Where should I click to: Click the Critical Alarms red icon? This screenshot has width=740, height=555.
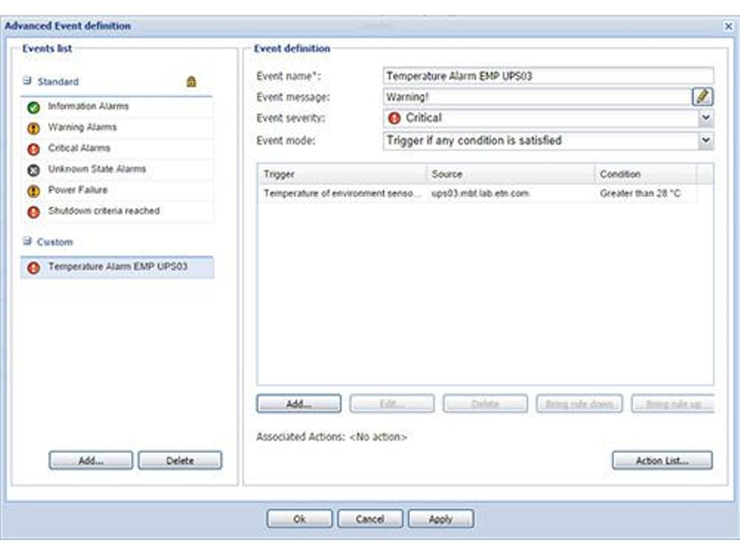pos(34,149)
